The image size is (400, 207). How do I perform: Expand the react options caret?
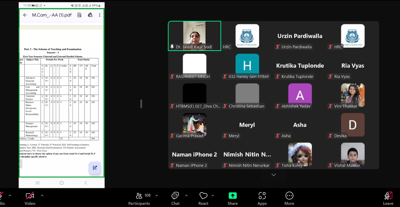click(213, 196)
